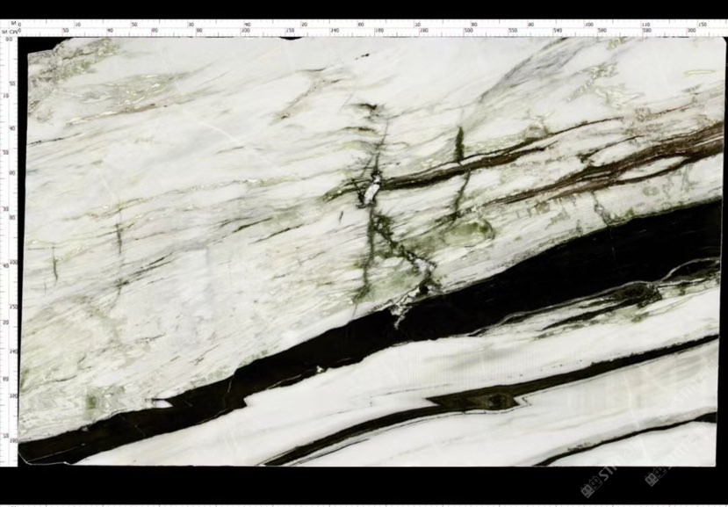The width and height of the screenshot is (728, 507).
Task: Click the 100 mark on the vertical ruler
Action: 12,262
